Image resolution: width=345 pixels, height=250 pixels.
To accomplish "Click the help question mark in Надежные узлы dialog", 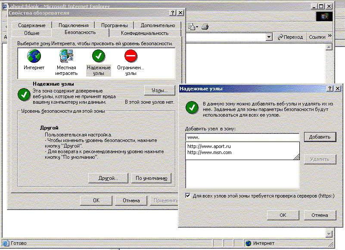I will pyautogui.click(x=330, y=88).
